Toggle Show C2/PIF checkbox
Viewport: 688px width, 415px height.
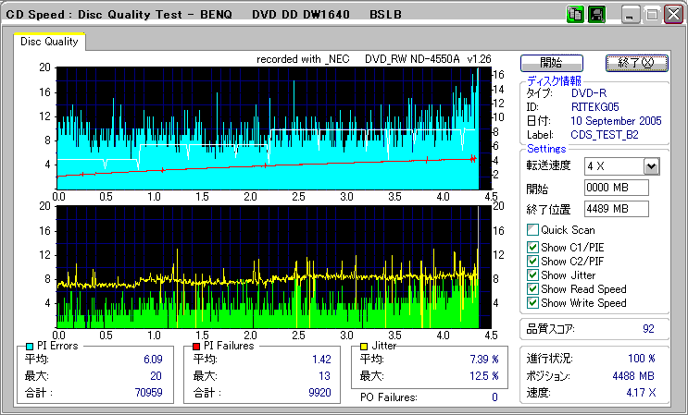532,261
